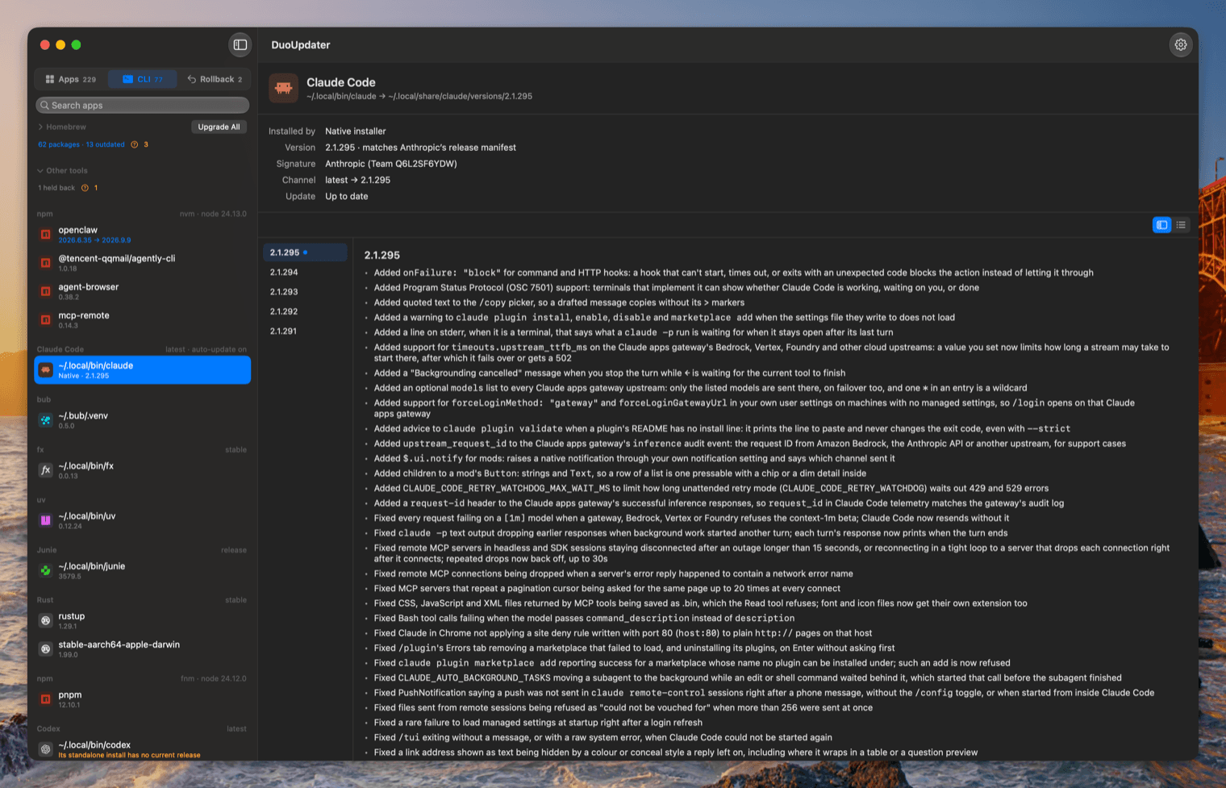Screen dimensions: 1226x788
Task: Select version 2.1.293 release notes
Action: coord(305,292)
